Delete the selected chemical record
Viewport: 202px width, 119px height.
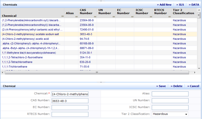(176, 86)
